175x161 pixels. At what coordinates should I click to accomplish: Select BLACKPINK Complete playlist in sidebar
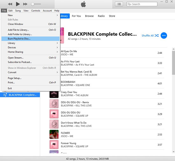click(20, 95)
